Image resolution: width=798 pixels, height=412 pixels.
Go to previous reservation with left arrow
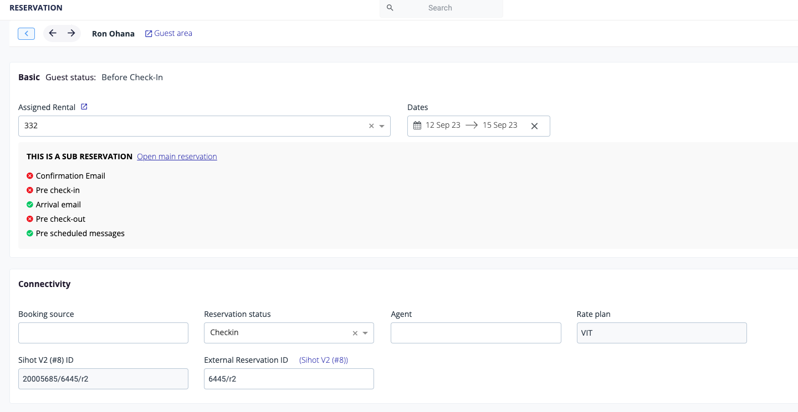click(53, 33)
